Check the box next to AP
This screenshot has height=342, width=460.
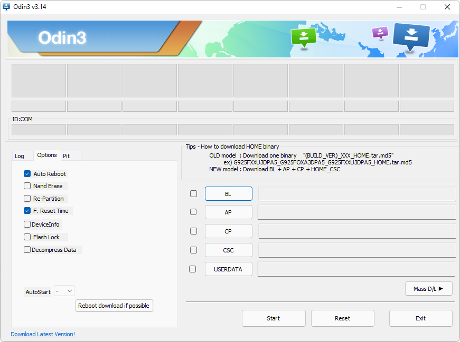(x=193, y=212)
